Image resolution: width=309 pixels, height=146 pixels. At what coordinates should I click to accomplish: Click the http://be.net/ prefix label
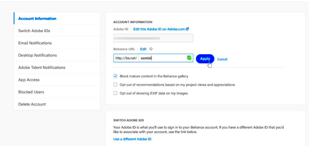point(126,58)
